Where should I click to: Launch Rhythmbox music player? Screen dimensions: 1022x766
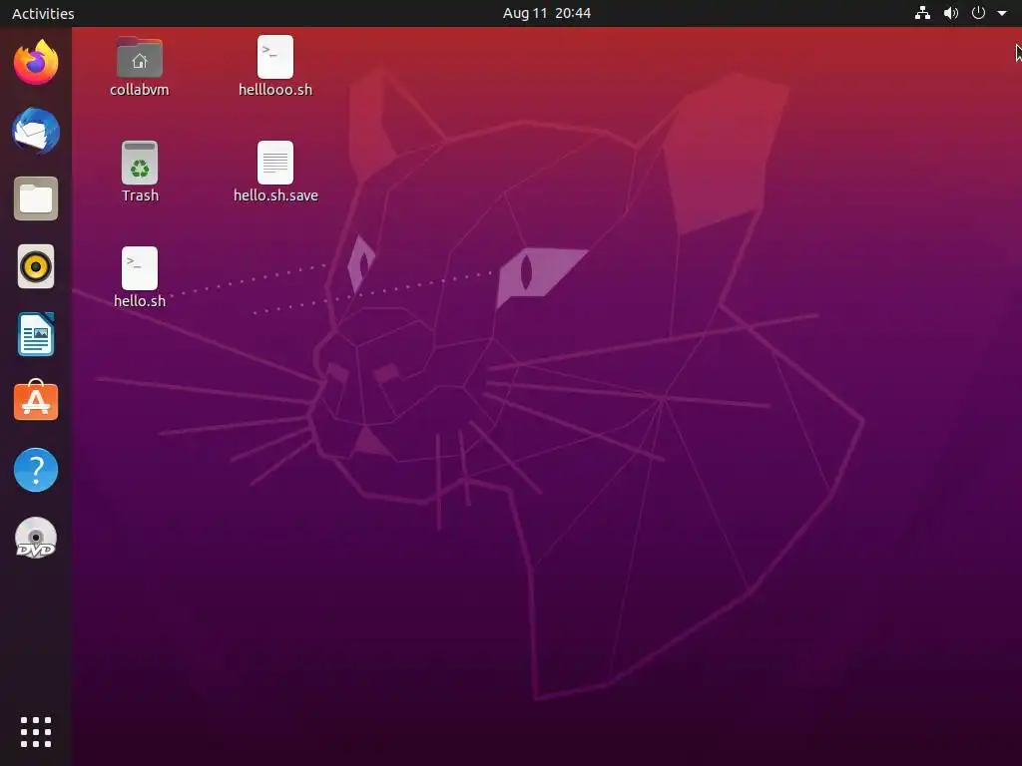[36, 266]
